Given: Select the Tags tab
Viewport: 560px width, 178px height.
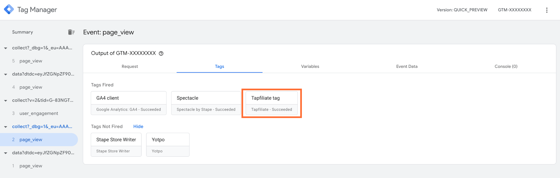Looking at the screenshot, I should (x=220, y=67).
